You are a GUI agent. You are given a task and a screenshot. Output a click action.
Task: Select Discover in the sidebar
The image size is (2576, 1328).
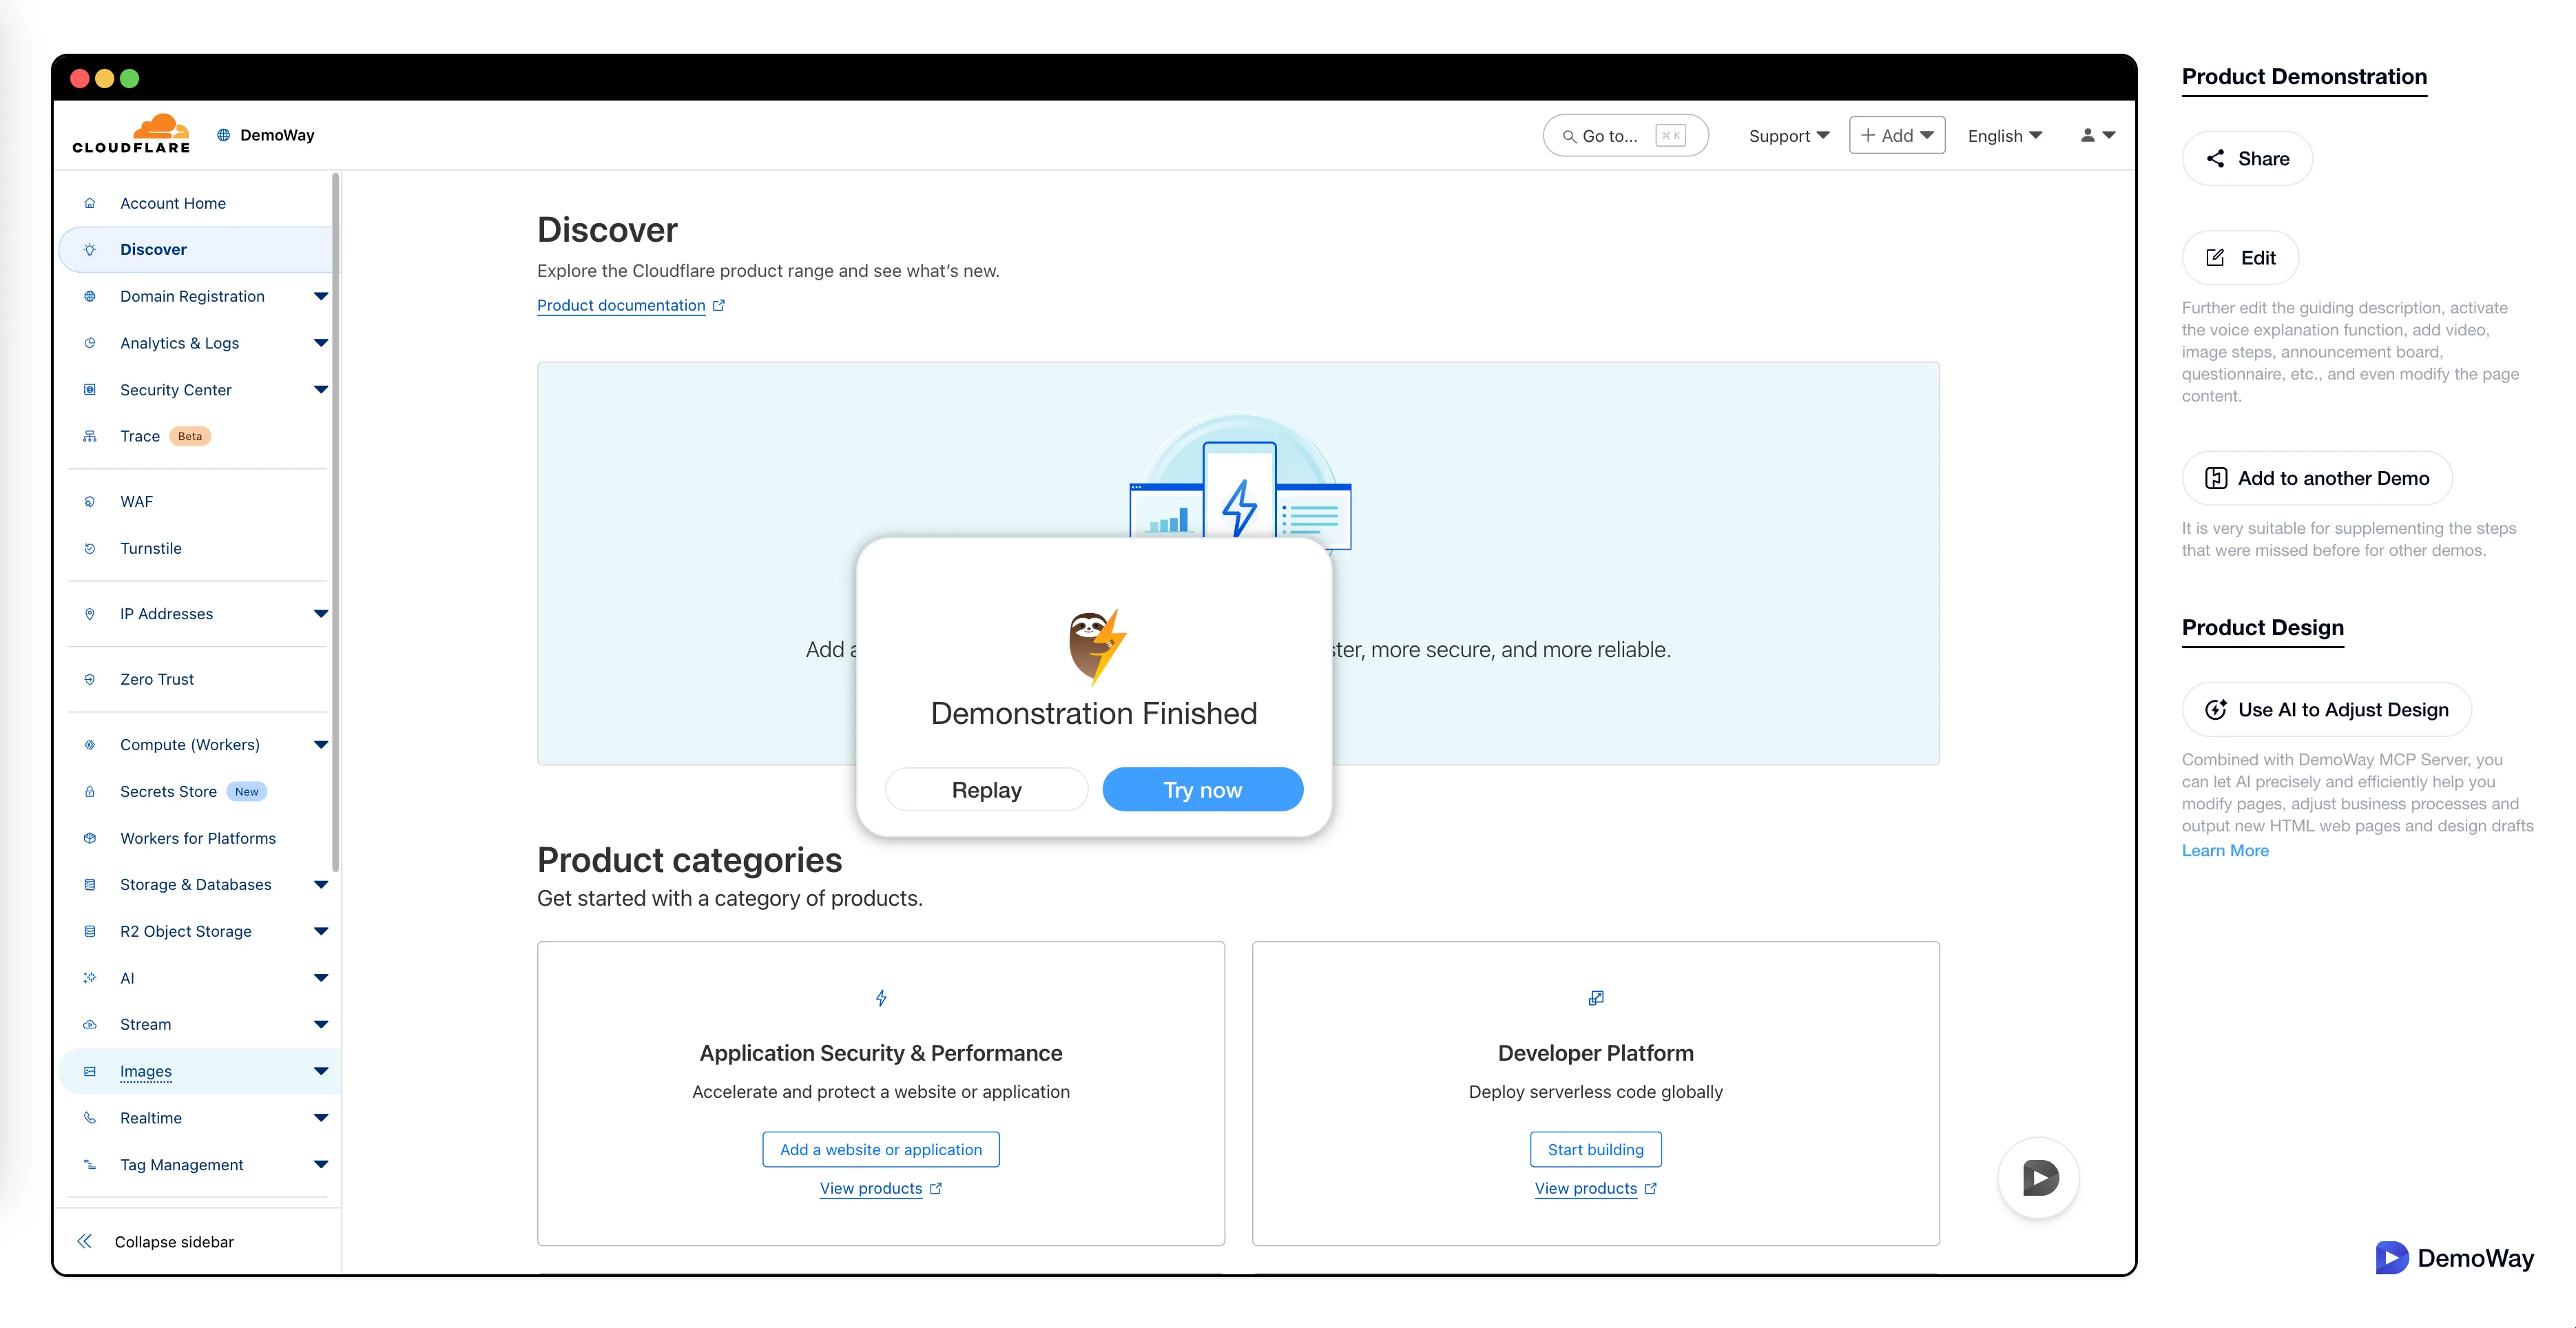point(198,250)
